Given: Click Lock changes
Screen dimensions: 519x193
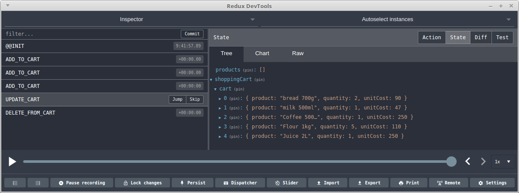Looking at the screenshot, I should coord(142,183).
